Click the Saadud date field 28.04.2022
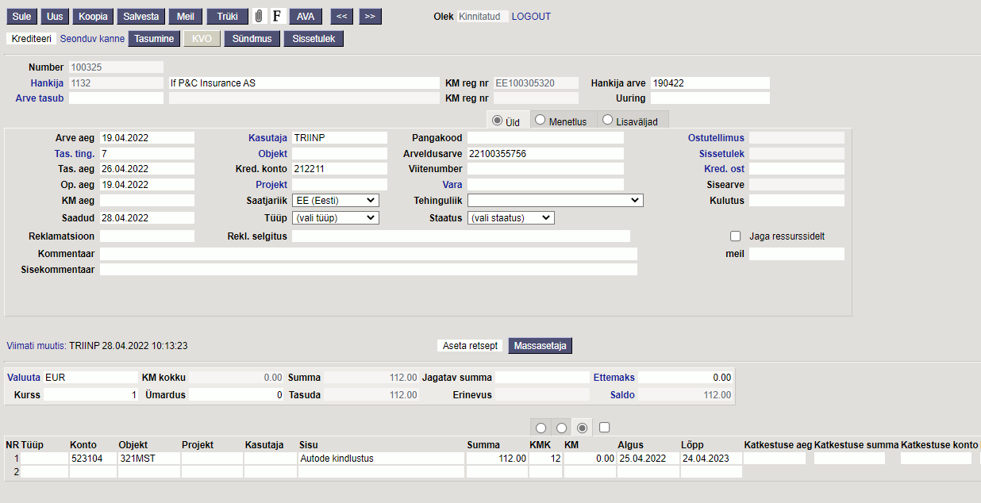The image size is (981, 503). click(147, 217)
